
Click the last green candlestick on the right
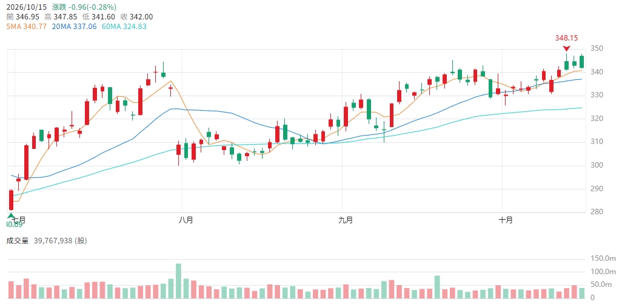pyautogui.click(x=581, y=62)
